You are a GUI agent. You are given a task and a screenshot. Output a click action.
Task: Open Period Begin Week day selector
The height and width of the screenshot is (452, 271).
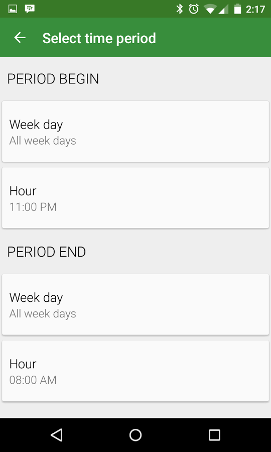pos(135,132)
